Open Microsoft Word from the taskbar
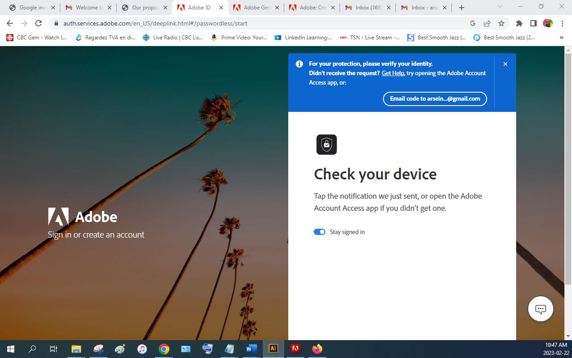The width and height of the screenshot is (572, 358). (251, 349)
